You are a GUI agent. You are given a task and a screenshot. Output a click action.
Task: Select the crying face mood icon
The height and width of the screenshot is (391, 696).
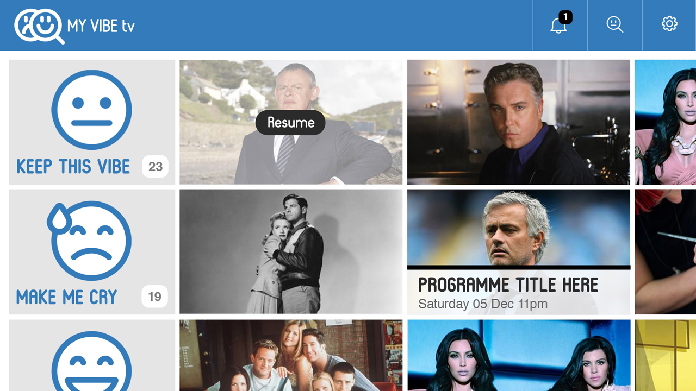tap(90, 241)
